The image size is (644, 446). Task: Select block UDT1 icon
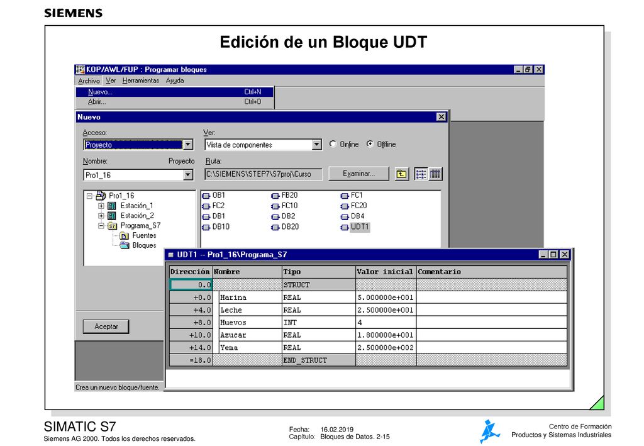[345, 227]
